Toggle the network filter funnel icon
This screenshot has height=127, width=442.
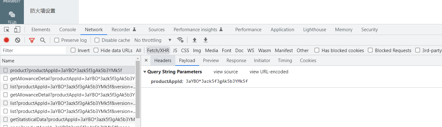coord(32,40)
